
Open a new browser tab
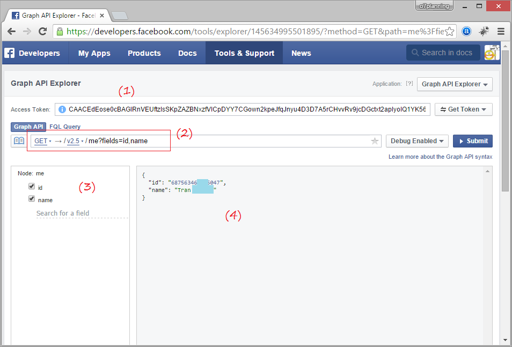click(x=120, y=16)
